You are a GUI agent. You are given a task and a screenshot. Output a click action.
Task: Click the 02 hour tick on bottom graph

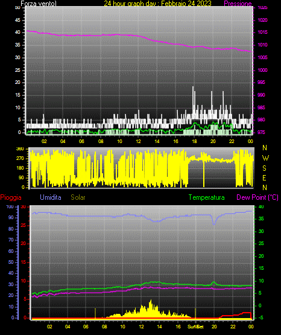49,327
